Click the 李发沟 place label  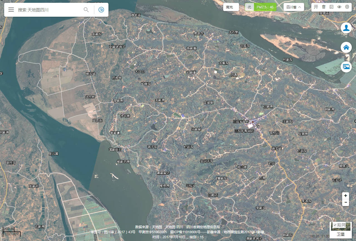point(306,201)
